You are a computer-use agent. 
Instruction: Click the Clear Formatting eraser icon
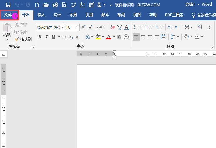(113, 27)
